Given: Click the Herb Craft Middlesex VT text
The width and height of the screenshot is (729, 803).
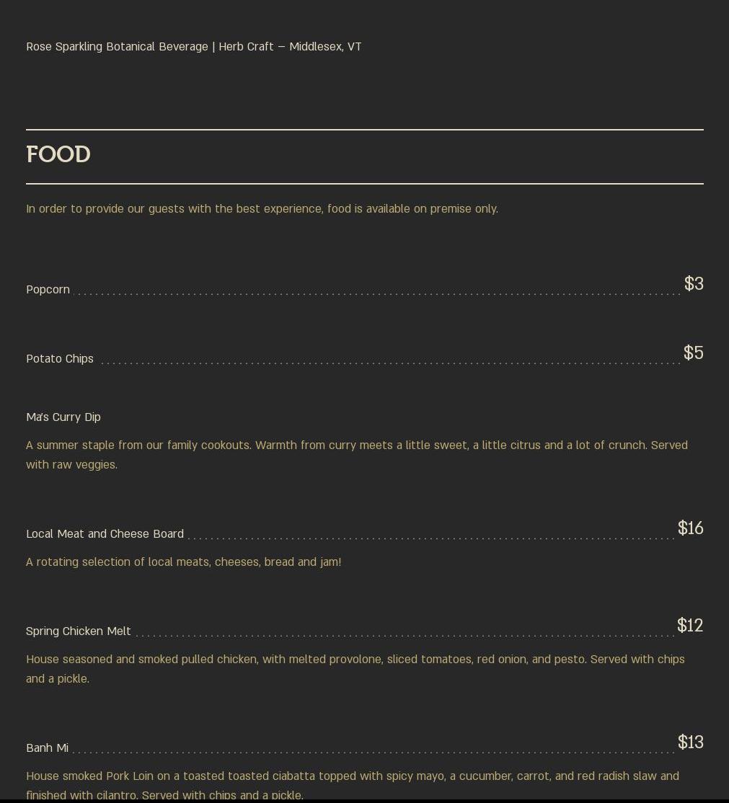Looking at the screenshot, I should 290,47.
